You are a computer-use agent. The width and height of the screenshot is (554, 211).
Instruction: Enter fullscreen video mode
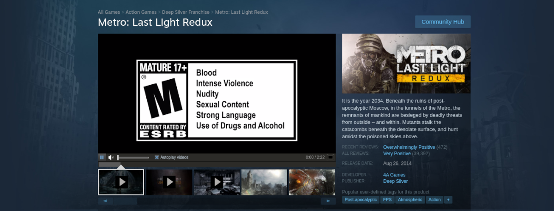point(331,157)
